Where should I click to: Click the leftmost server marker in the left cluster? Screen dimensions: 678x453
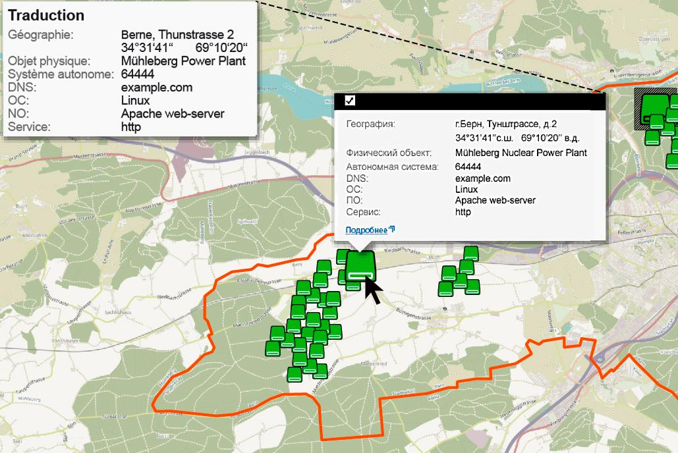[x=272, y=348]
